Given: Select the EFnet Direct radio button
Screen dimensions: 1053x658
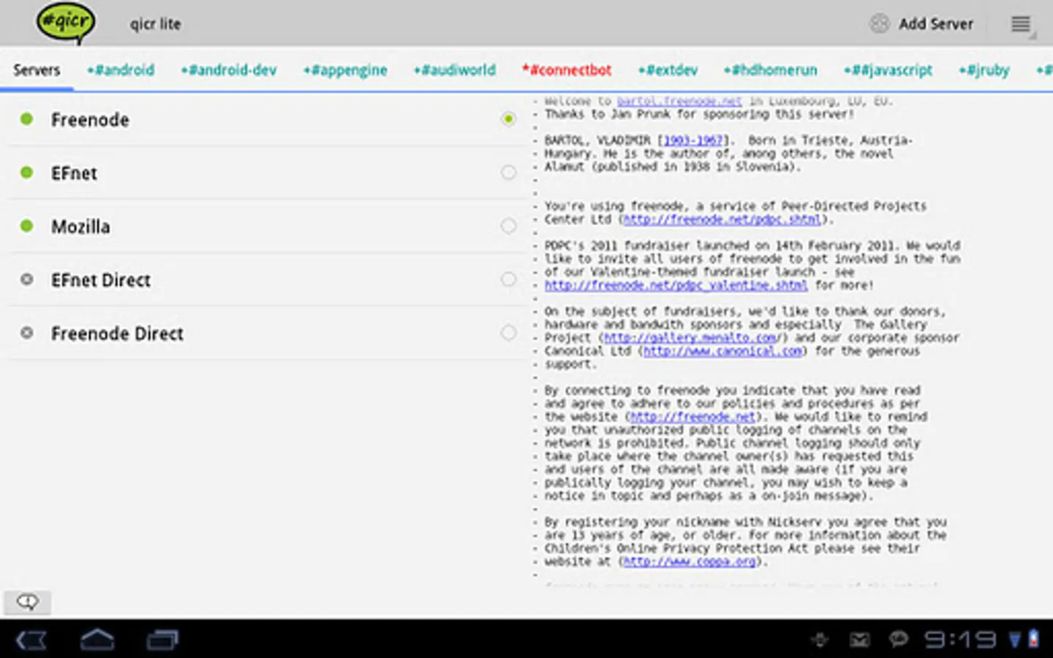Looking at the screenshot, I should (x=508, y=279).
